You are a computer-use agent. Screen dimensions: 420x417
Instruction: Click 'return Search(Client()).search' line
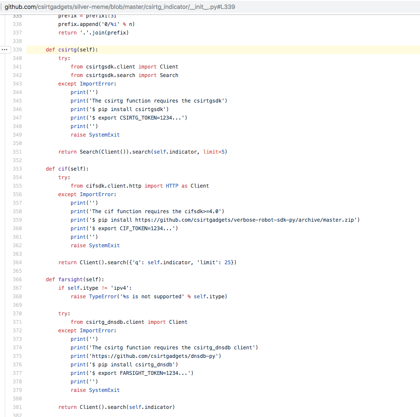tap(143, 152)
